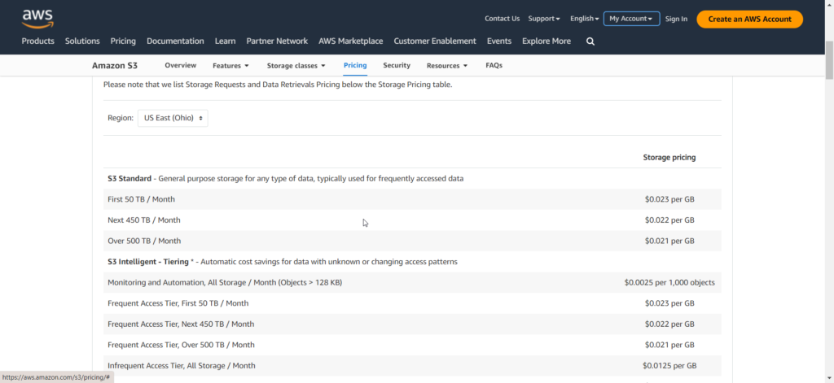Open the Explore More menu
Viewport: 834px width, 383px height.
(546, 41)
